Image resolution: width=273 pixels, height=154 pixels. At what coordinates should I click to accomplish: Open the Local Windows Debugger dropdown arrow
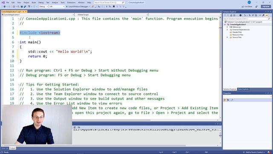pyautogui.click(x=89, y=6)
